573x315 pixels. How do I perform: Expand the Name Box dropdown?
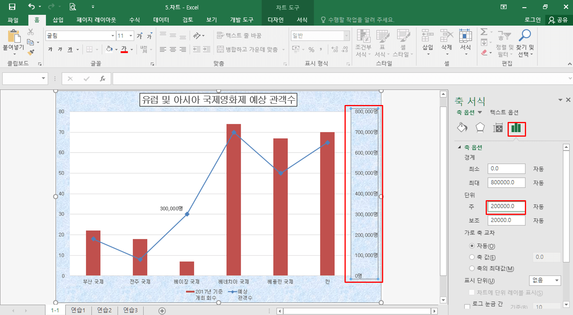(x=43, y=78)
